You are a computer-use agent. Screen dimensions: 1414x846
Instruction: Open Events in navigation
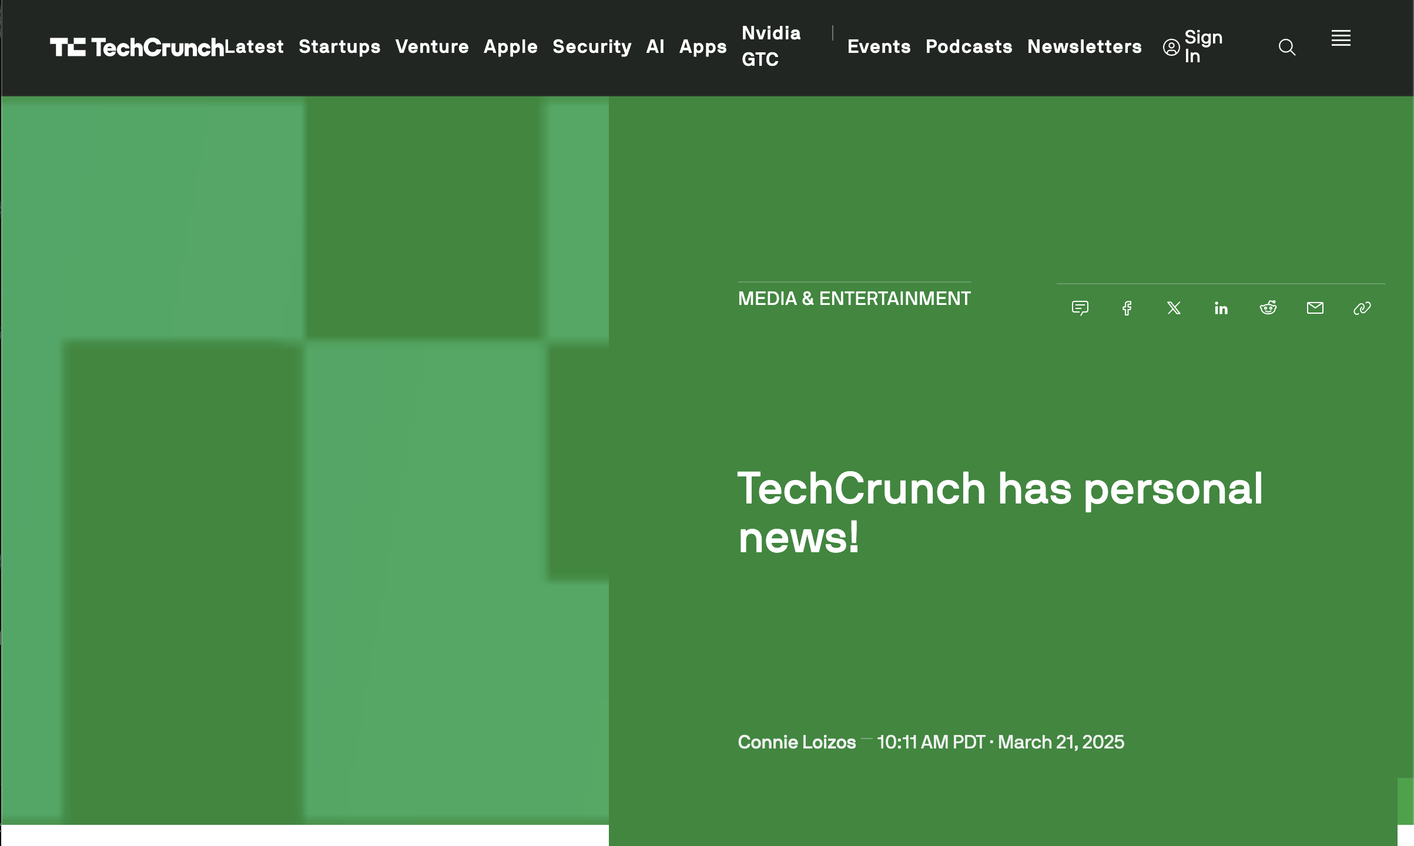pyautogui.click(x=879, y=46)
